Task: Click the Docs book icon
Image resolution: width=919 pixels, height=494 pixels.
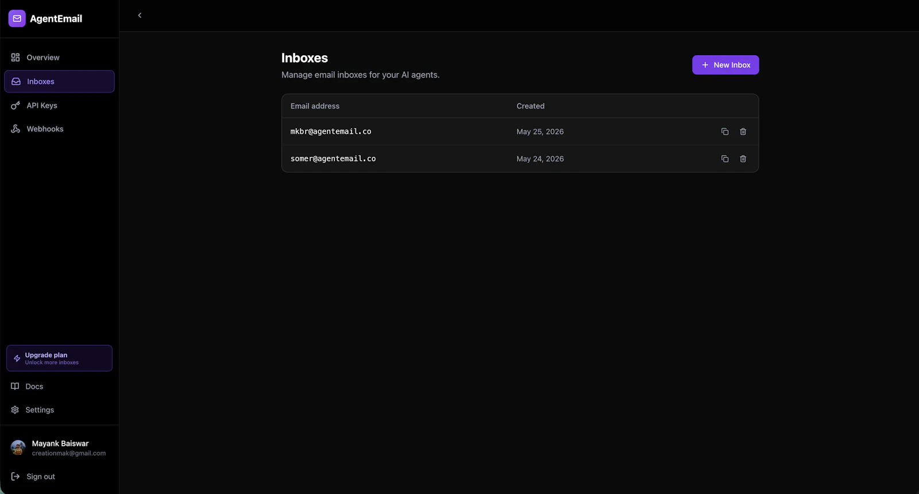Action: [x=15, y=386]
